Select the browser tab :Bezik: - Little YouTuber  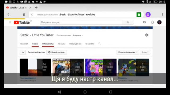18,8
